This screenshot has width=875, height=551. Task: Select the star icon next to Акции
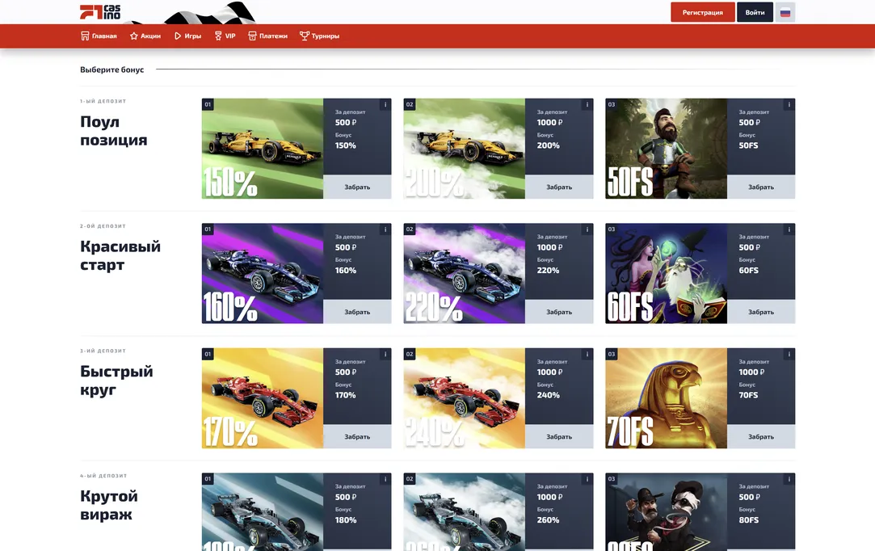(133, 36)
